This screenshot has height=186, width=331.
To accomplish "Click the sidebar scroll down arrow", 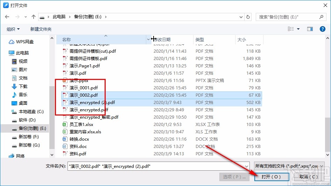I will pyautogui.click(x=52, y=155).
